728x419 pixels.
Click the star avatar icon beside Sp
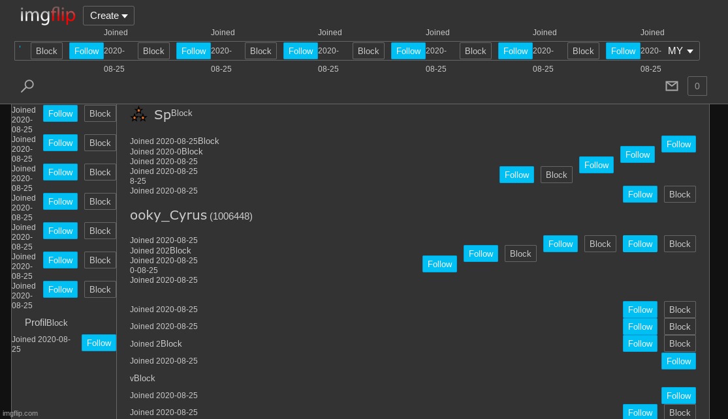139,115
